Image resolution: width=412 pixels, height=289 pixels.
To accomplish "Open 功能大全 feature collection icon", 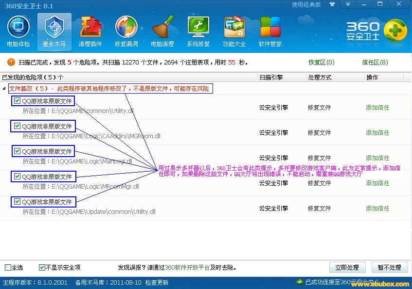I will 234,32.
